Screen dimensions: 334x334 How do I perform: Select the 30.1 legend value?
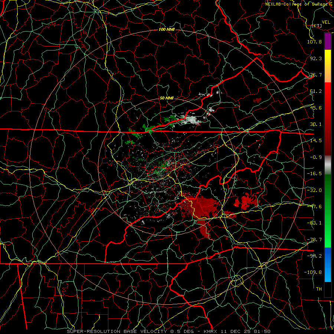(x=316, y=124)
